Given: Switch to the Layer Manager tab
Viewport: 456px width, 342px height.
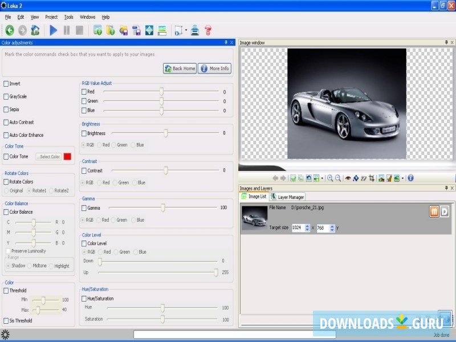Looking at the screenshot, I should (x=287, y=197).
